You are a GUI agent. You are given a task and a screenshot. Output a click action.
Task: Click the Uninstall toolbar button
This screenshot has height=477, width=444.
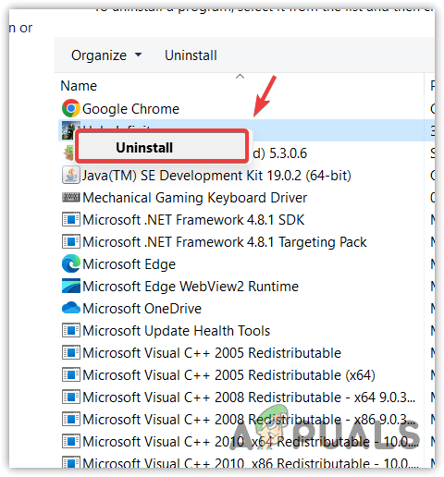pos(191,55)
